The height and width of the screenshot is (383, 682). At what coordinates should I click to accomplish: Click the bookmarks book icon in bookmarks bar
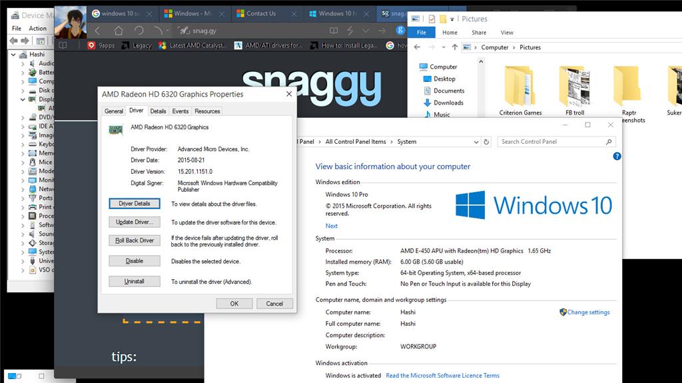pyautogui.click(x=63, y=45)
